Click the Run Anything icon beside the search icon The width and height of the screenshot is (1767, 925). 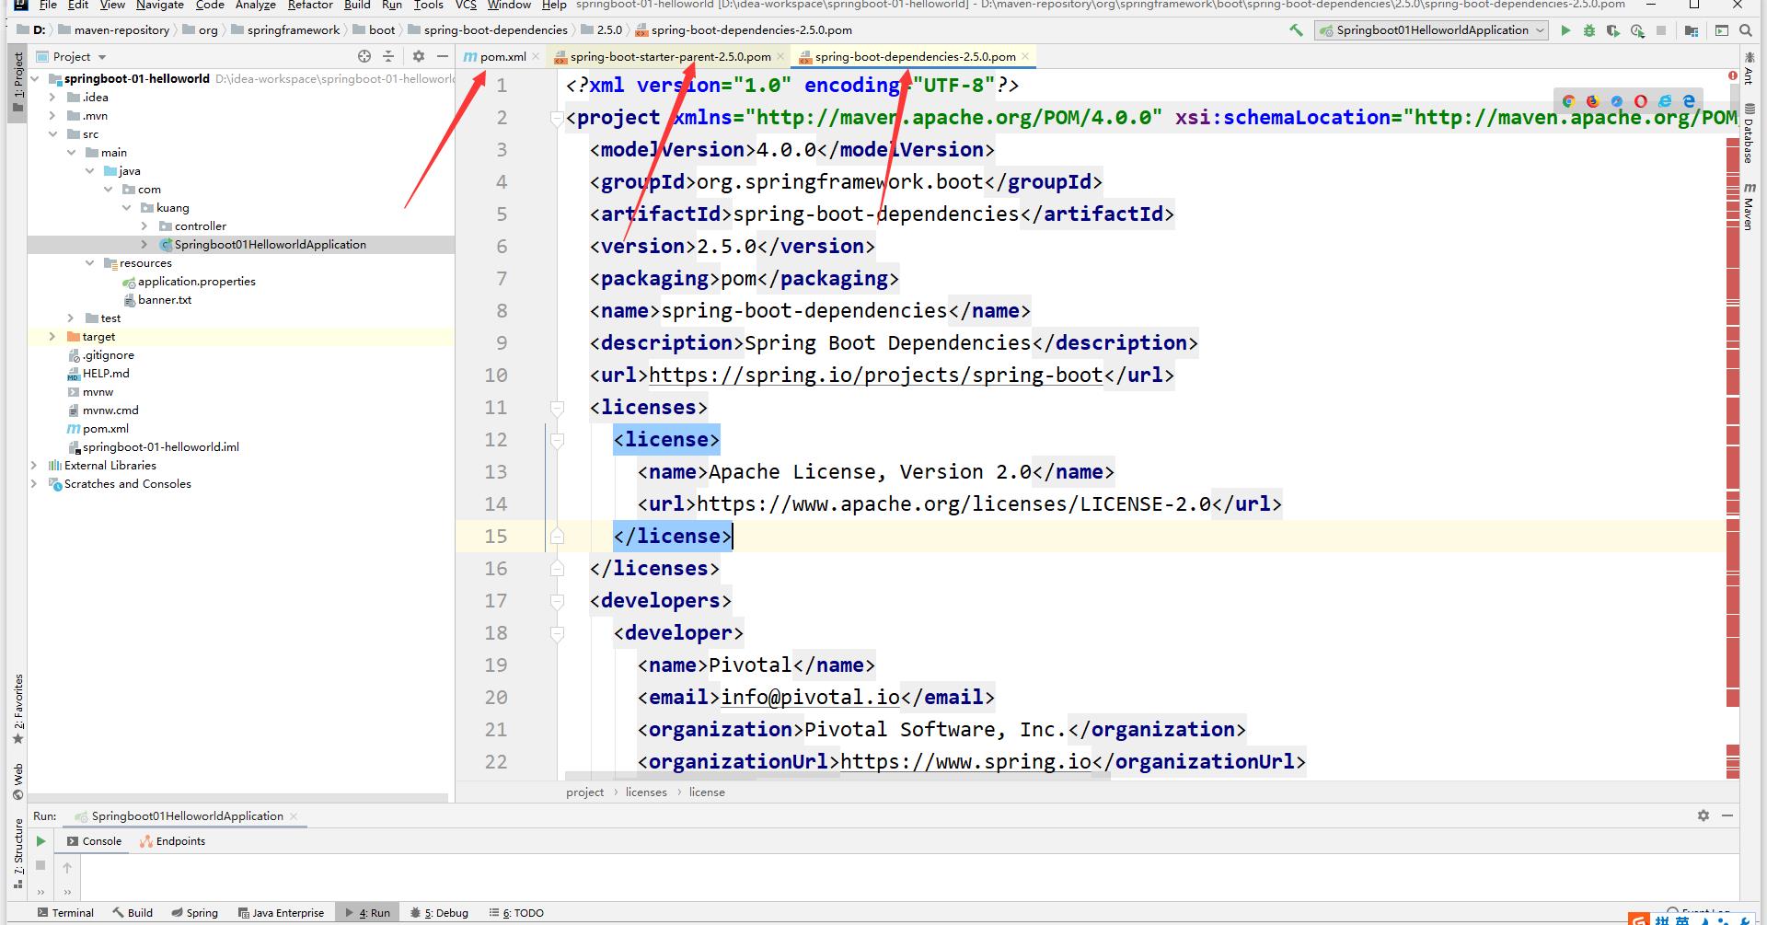pos(1722,30)
